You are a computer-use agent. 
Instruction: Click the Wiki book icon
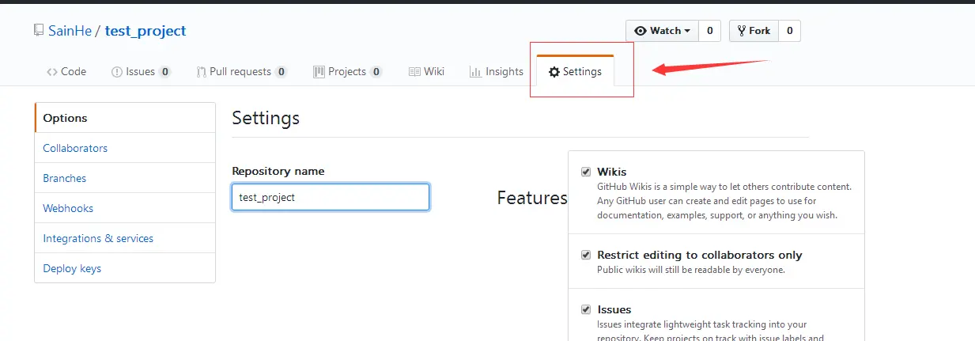coord(414,72)
